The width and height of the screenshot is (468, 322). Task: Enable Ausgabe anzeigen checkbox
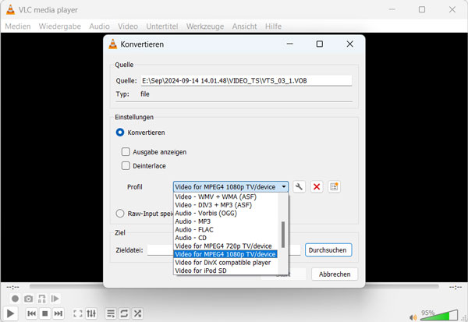click(x=126, y=152)
